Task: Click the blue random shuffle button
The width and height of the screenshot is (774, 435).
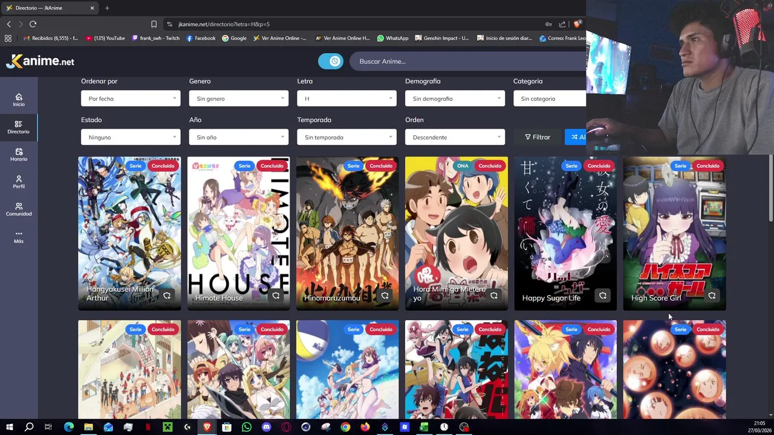Action: [576, 137]
